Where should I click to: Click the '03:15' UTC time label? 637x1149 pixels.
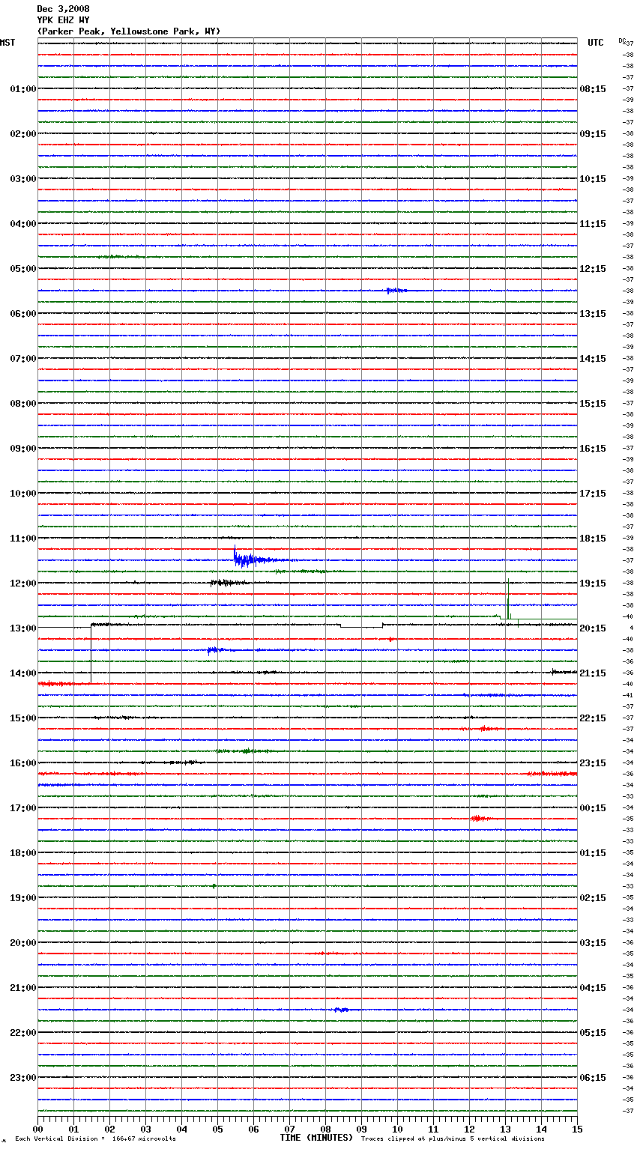point(593,943)
